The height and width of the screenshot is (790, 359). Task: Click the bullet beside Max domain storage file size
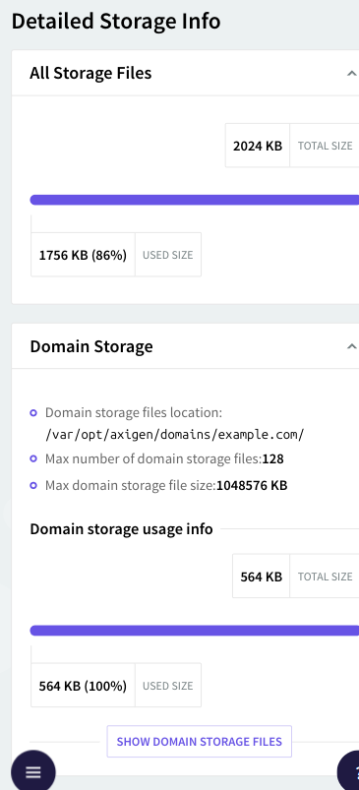[x=33, y=486]
